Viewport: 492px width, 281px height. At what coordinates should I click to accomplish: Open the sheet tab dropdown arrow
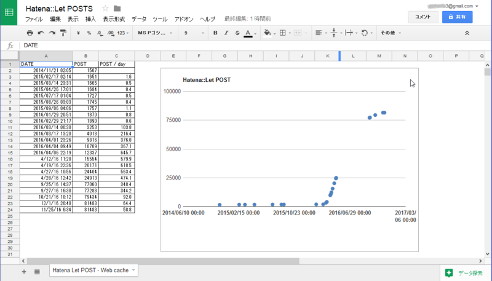133,270
